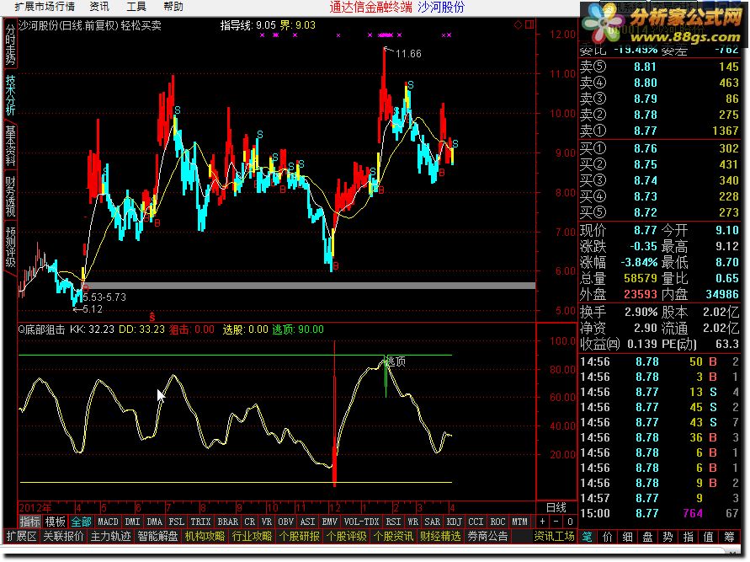Select the 盘 tab in quote panel
The width and height of the screenshot is (750, 562).
point(647,537)
